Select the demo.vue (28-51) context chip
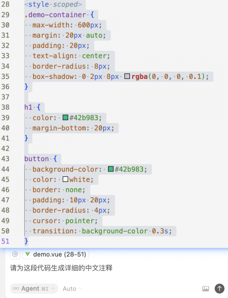The image size is (228, 298). pos(56,254)
